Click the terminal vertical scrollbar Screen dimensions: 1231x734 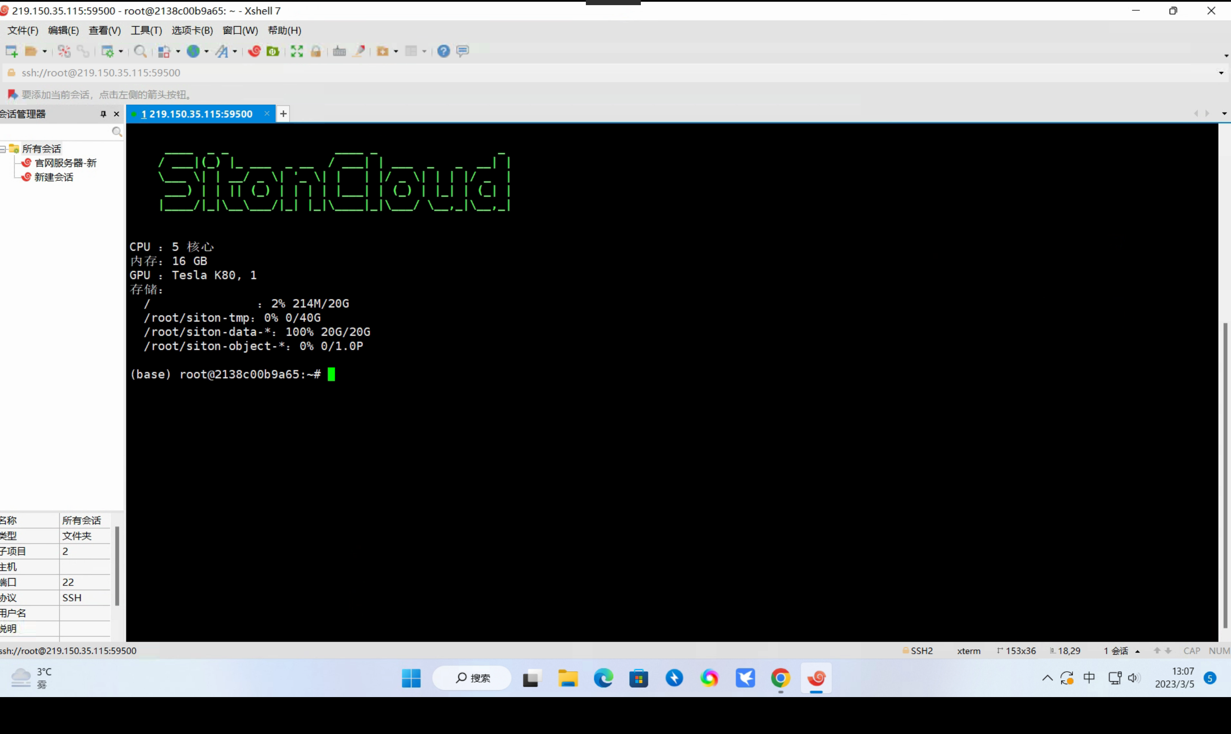(1225, 475)
